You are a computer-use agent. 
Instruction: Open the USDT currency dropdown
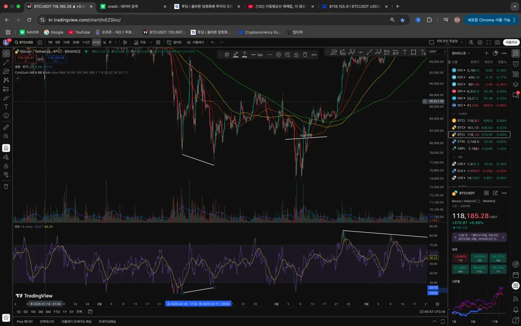(436, 51)
